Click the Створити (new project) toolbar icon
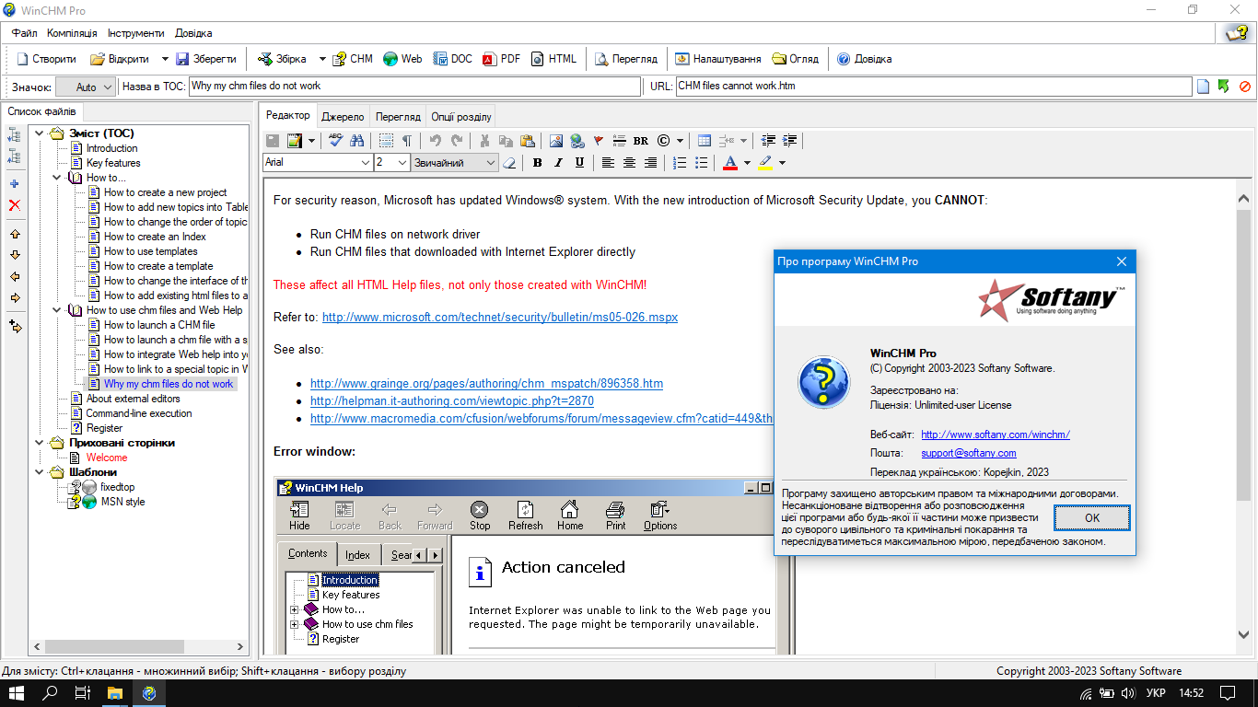Image resolution: width=1258 pixels, height=707 pixels. (x=46, y=59)
